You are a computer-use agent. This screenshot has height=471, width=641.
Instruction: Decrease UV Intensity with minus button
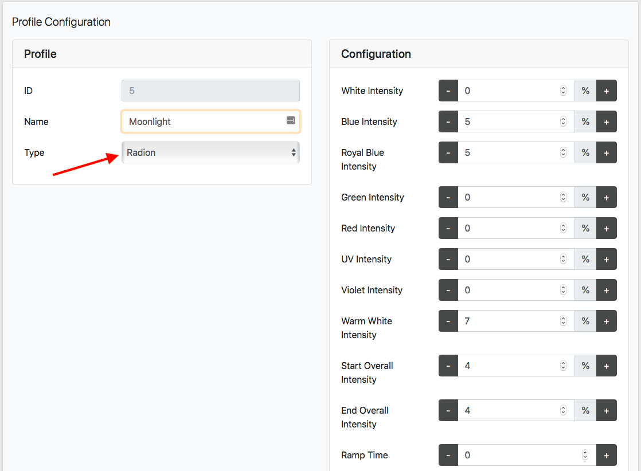pos(448,260)
